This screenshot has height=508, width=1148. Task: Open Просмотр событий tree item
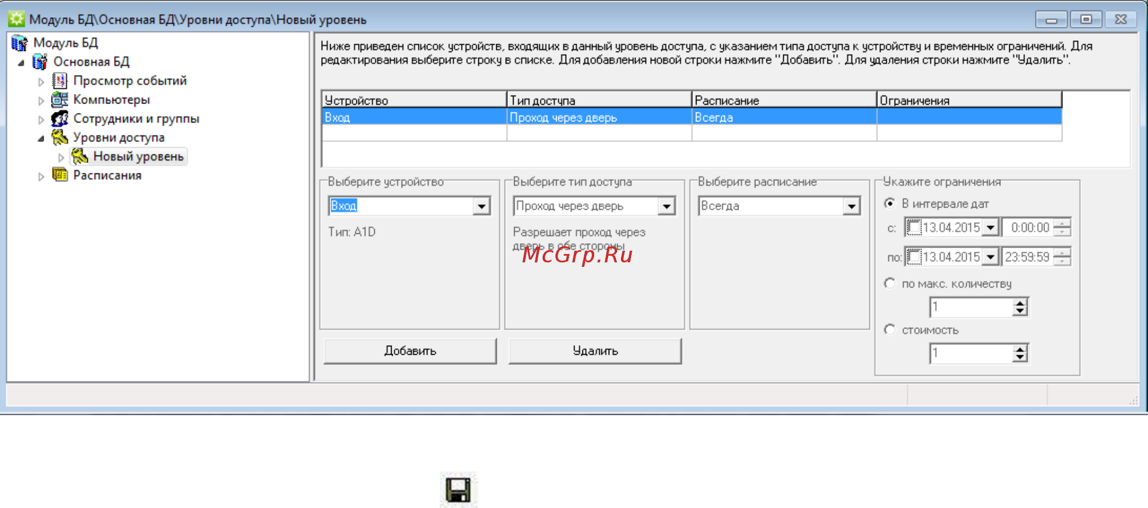pos(130,81)
